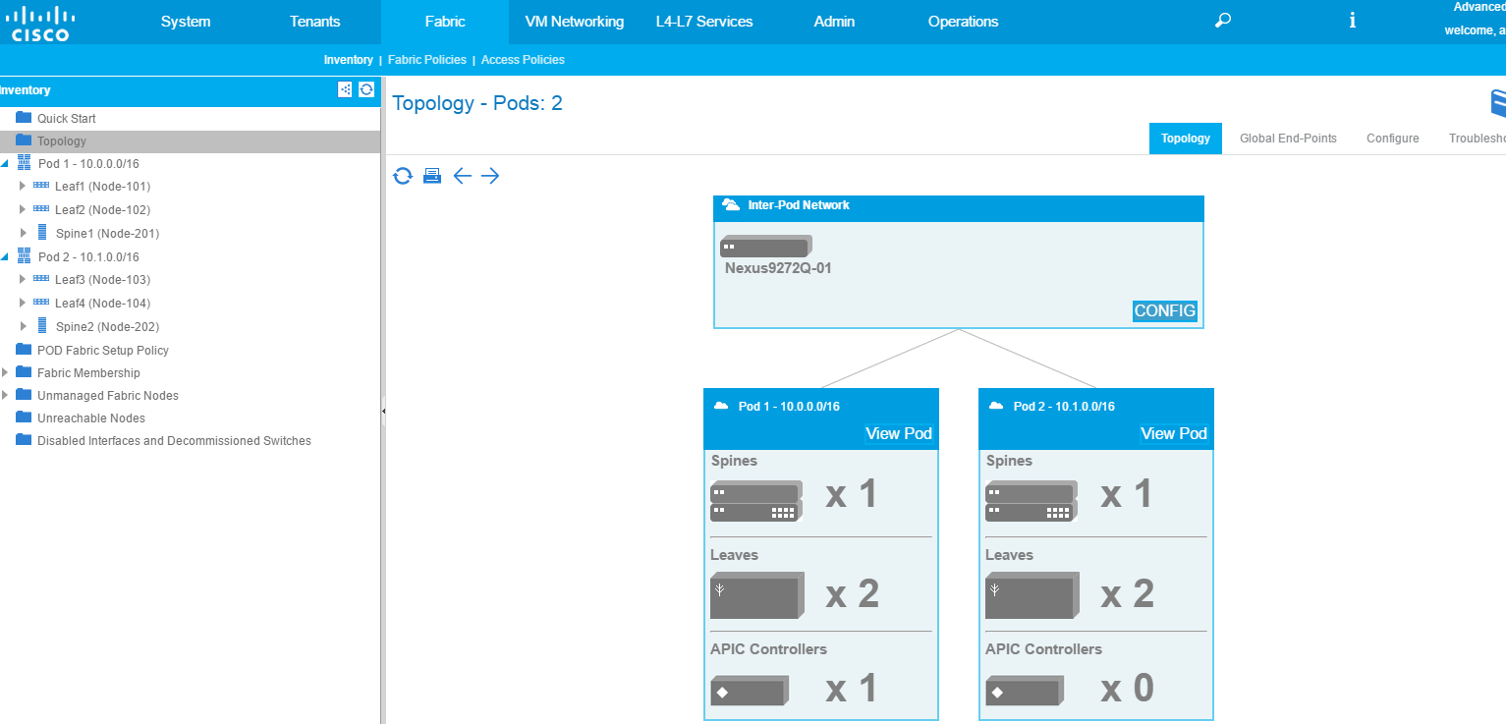Expand Spine2 (Node-202) tree node
This screenshot has height=724, width=1506.
23,326
